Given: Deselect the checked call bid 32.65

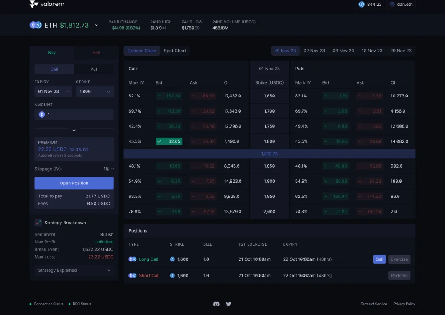Looking at the screenshot, I should point(169,141).
